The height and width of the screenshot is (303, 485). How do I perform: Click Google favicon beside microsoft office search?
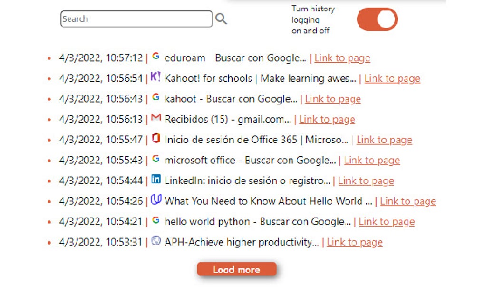156,159
